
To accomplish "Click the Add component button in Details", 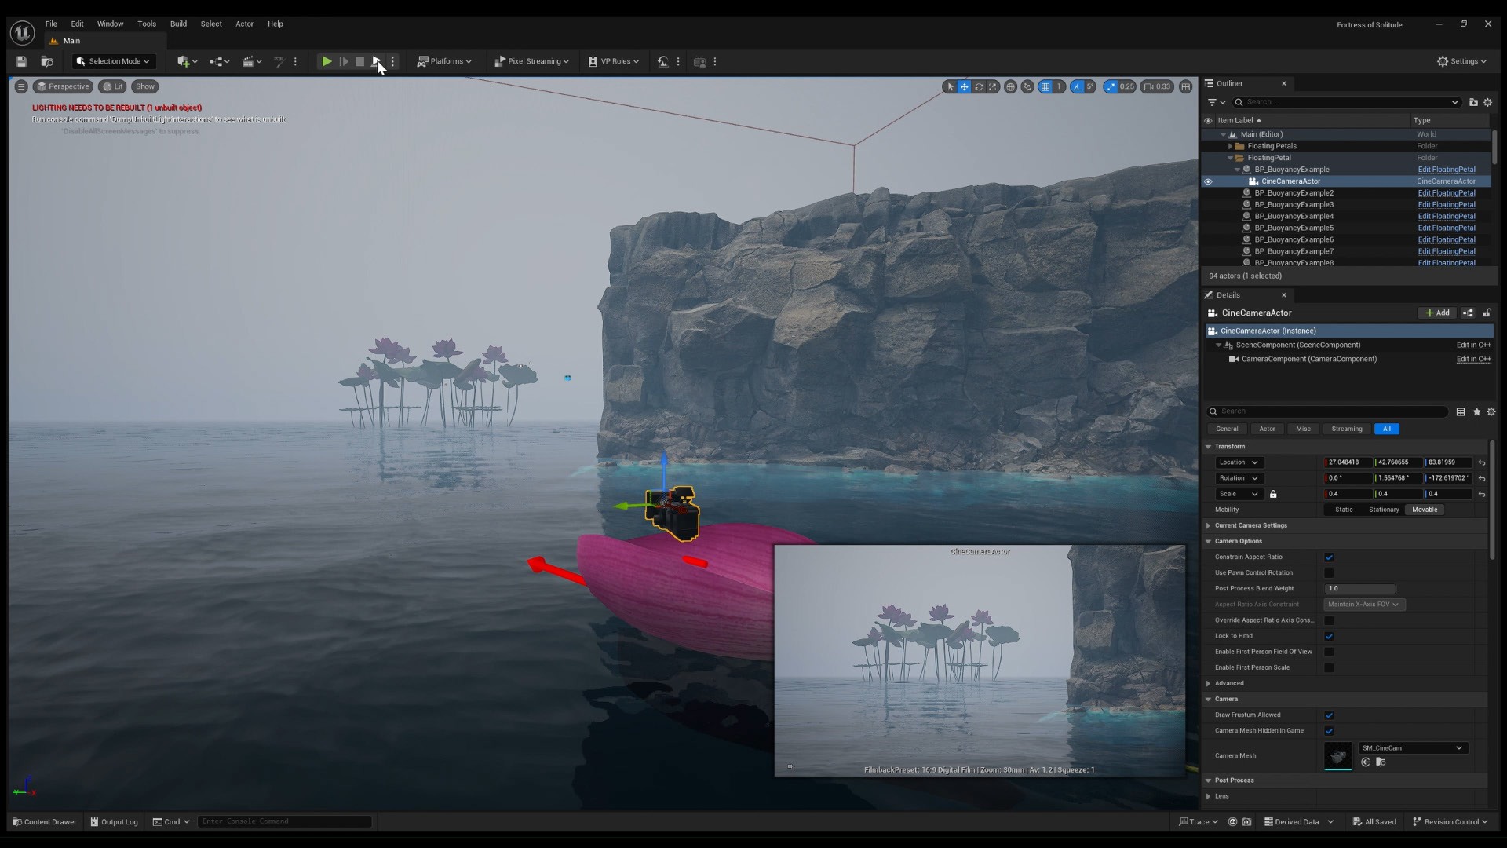I will click(x=1437, y=313).
